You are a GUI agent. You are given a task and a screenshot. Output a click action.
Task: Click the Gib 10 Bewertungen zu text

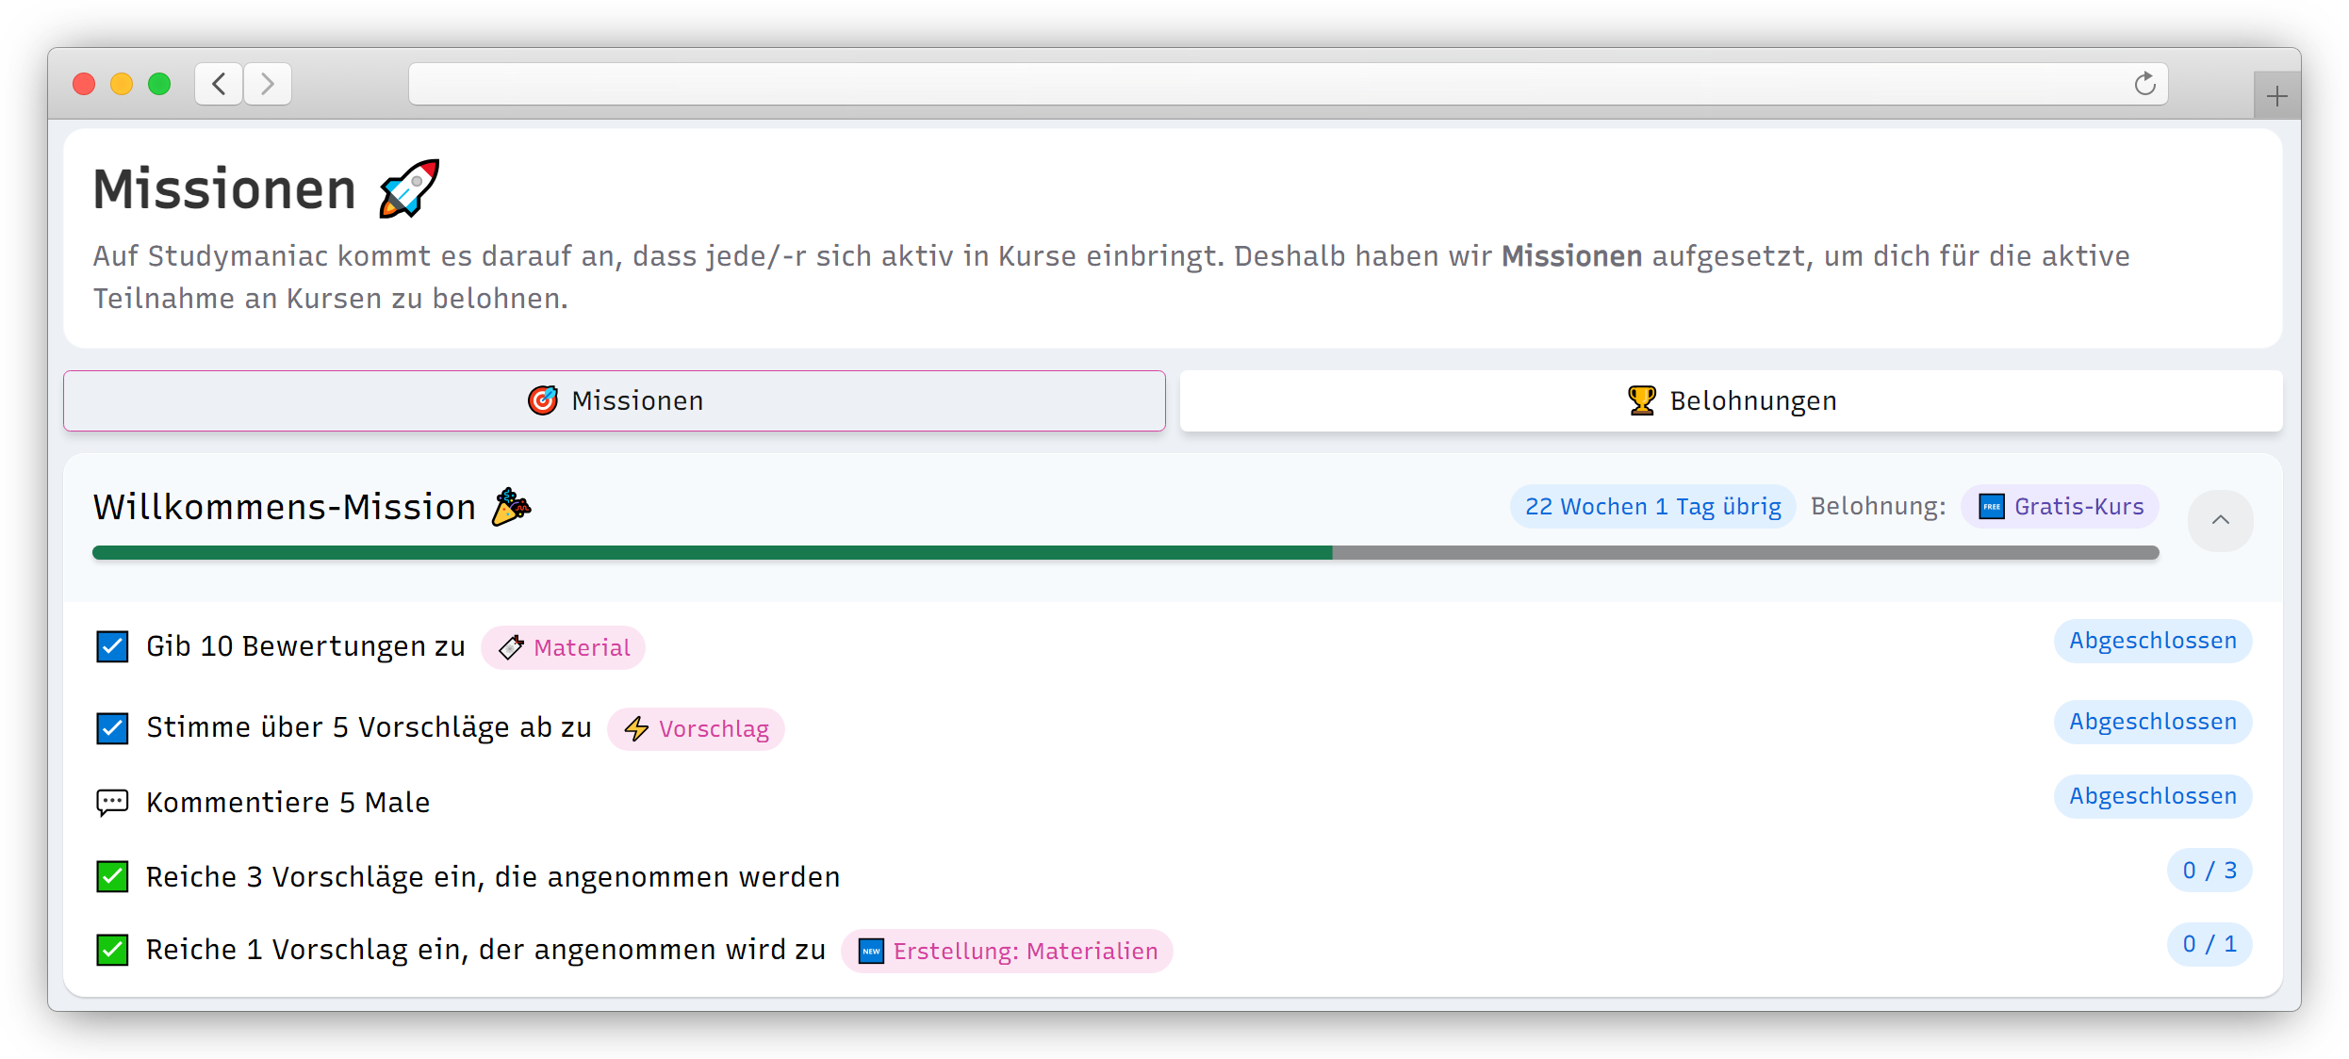[305, 646]
